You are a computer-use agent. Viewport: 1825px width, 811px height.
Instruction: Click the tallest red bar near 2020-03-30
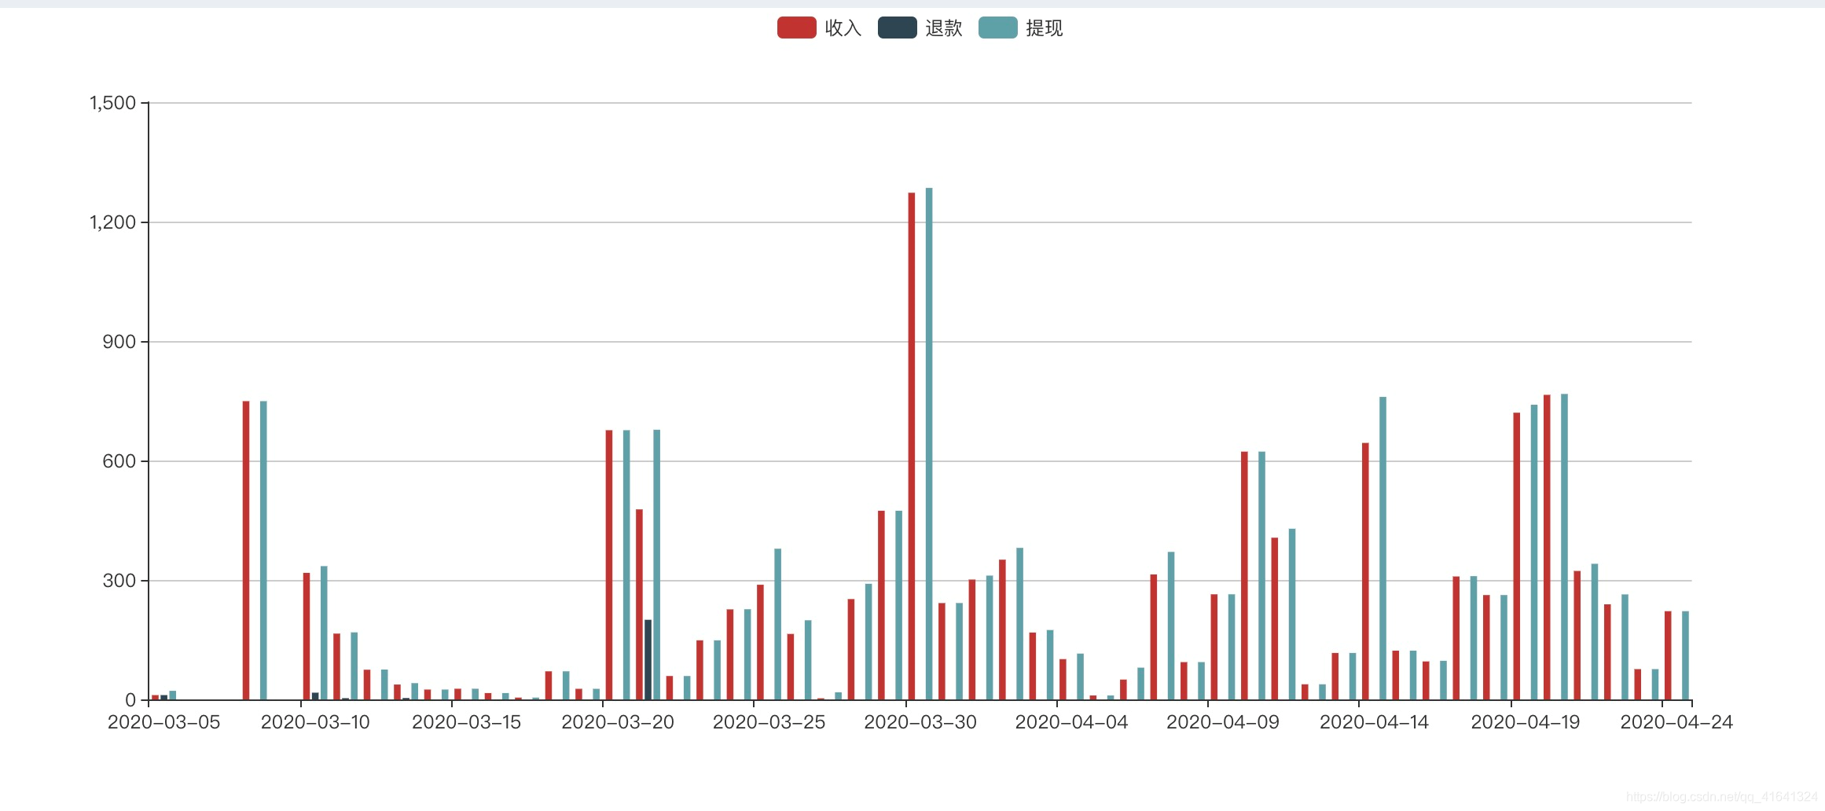click(912, 446)
